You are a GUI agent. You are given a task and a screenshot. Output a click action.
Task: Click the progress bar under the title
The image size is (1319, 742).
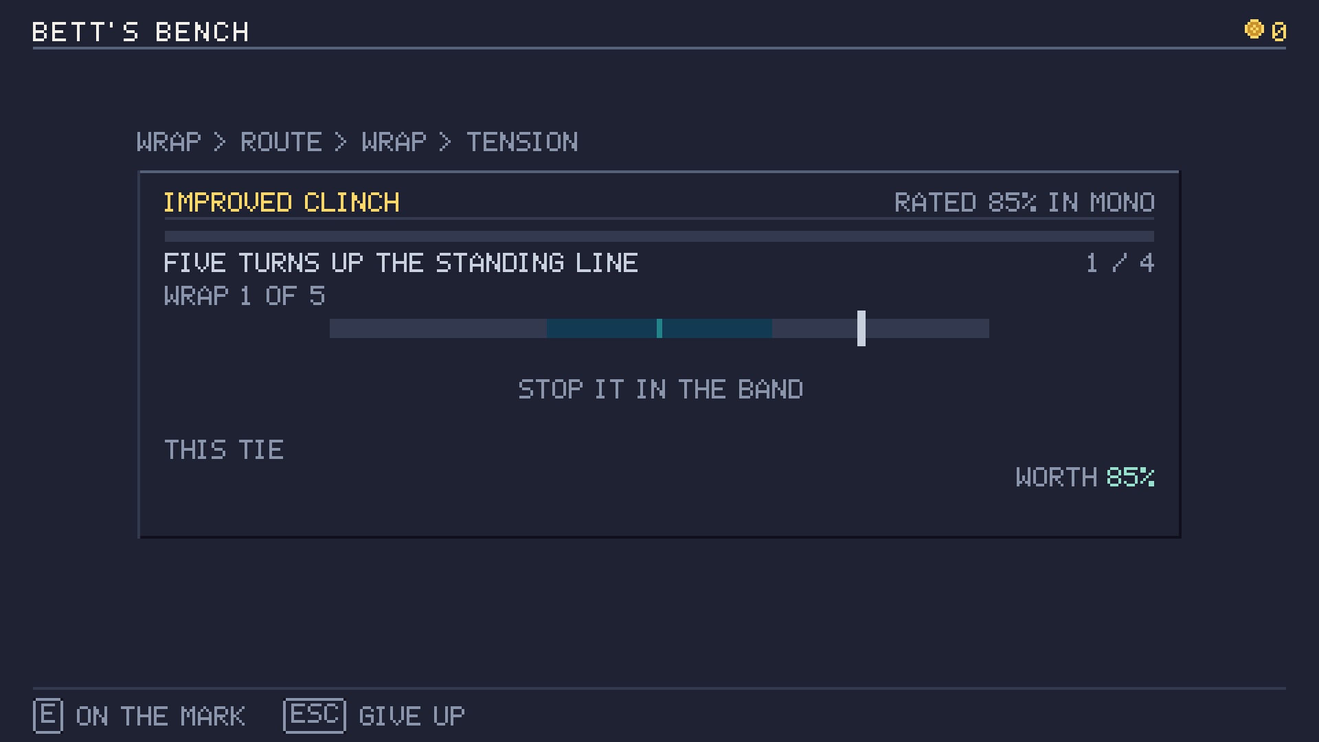[659, 236]
